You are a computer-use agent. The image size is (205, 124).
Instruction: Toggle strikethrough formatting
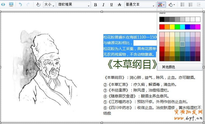click(x=119, y=5)
